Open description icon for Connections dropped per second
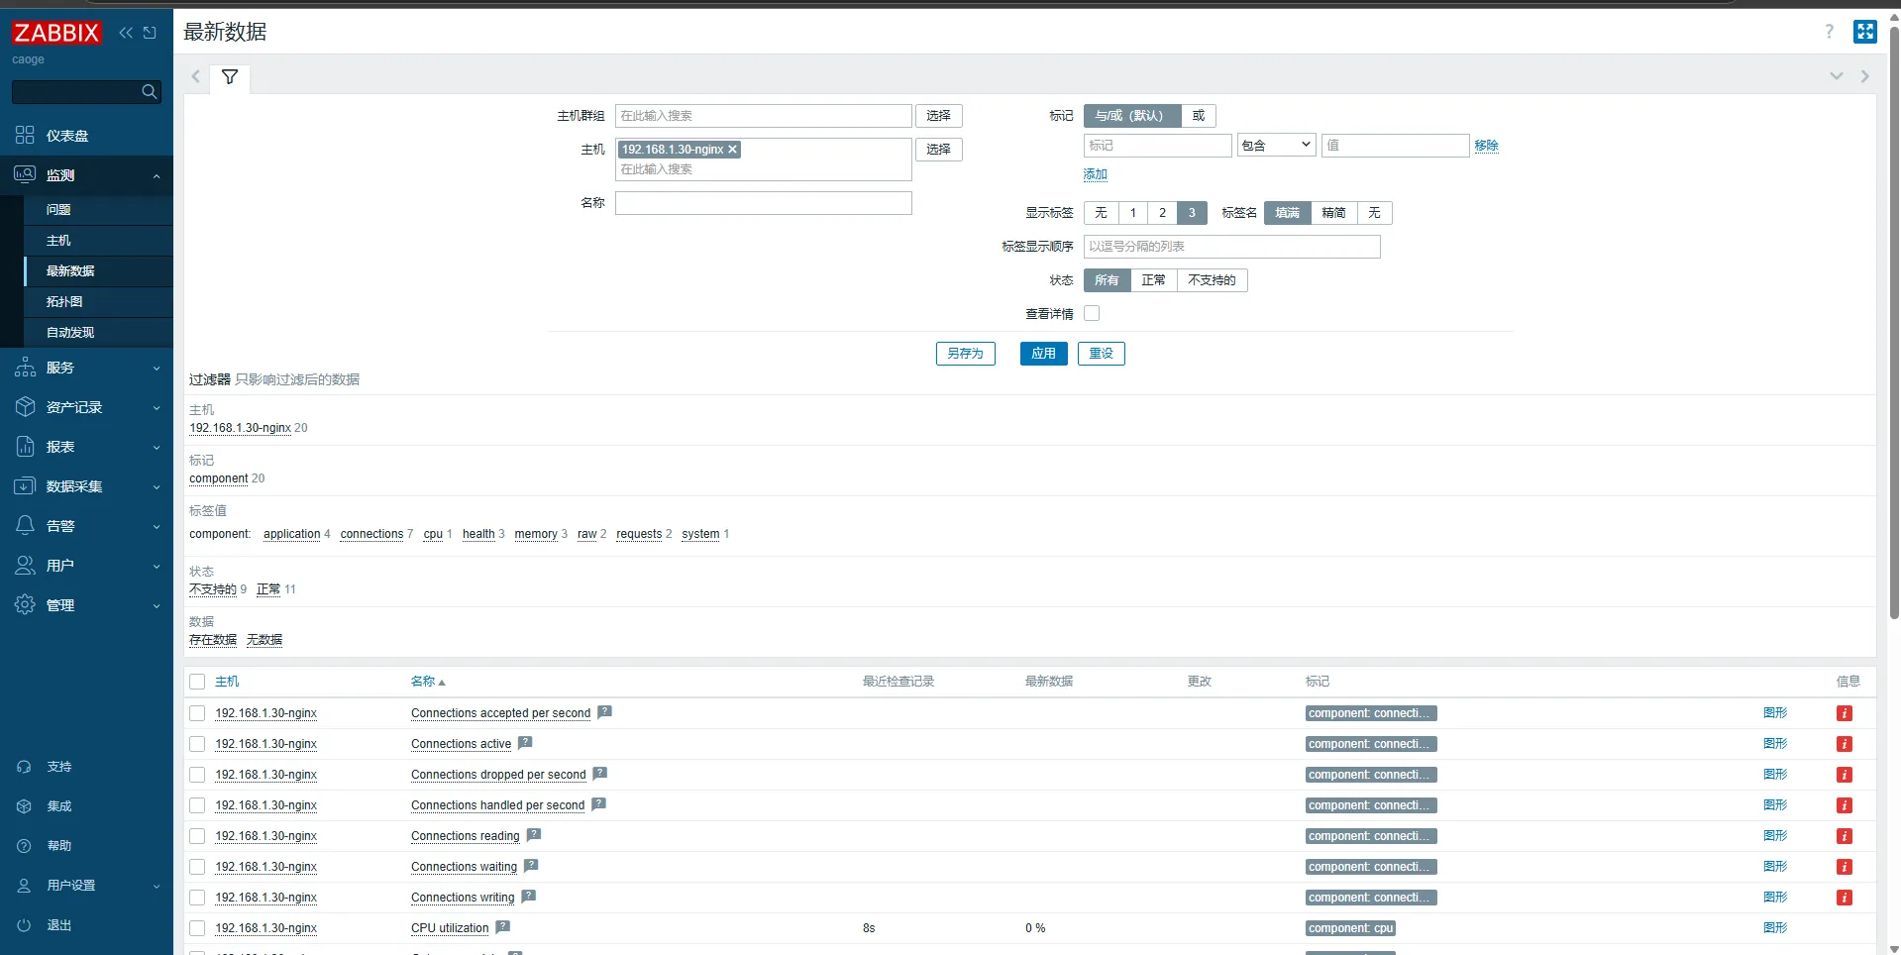1901x955 pixels. tap(600, 773)
